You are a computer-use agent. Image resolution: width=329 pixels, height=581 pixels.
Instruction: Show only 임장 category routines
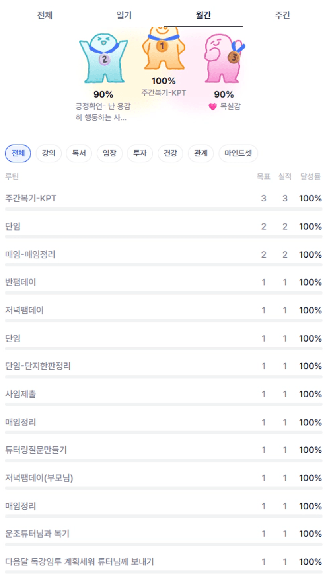coord(109,153)
